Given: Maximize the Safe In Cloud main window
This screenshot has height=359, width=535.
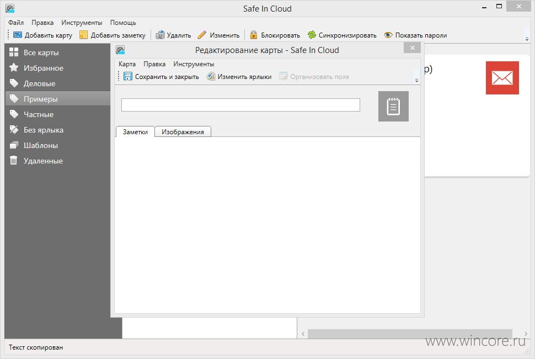Looking at the screenshot, I should pyautogui.click(x=499, y=6).
